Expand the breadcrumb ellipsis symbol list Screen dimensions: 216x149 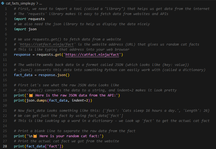click(40, 3)
